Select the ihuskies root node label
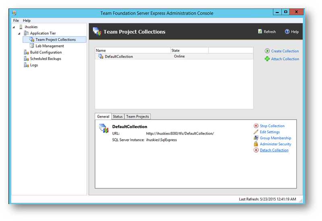The width and height of the screenshot is (322, 221). 31,27
